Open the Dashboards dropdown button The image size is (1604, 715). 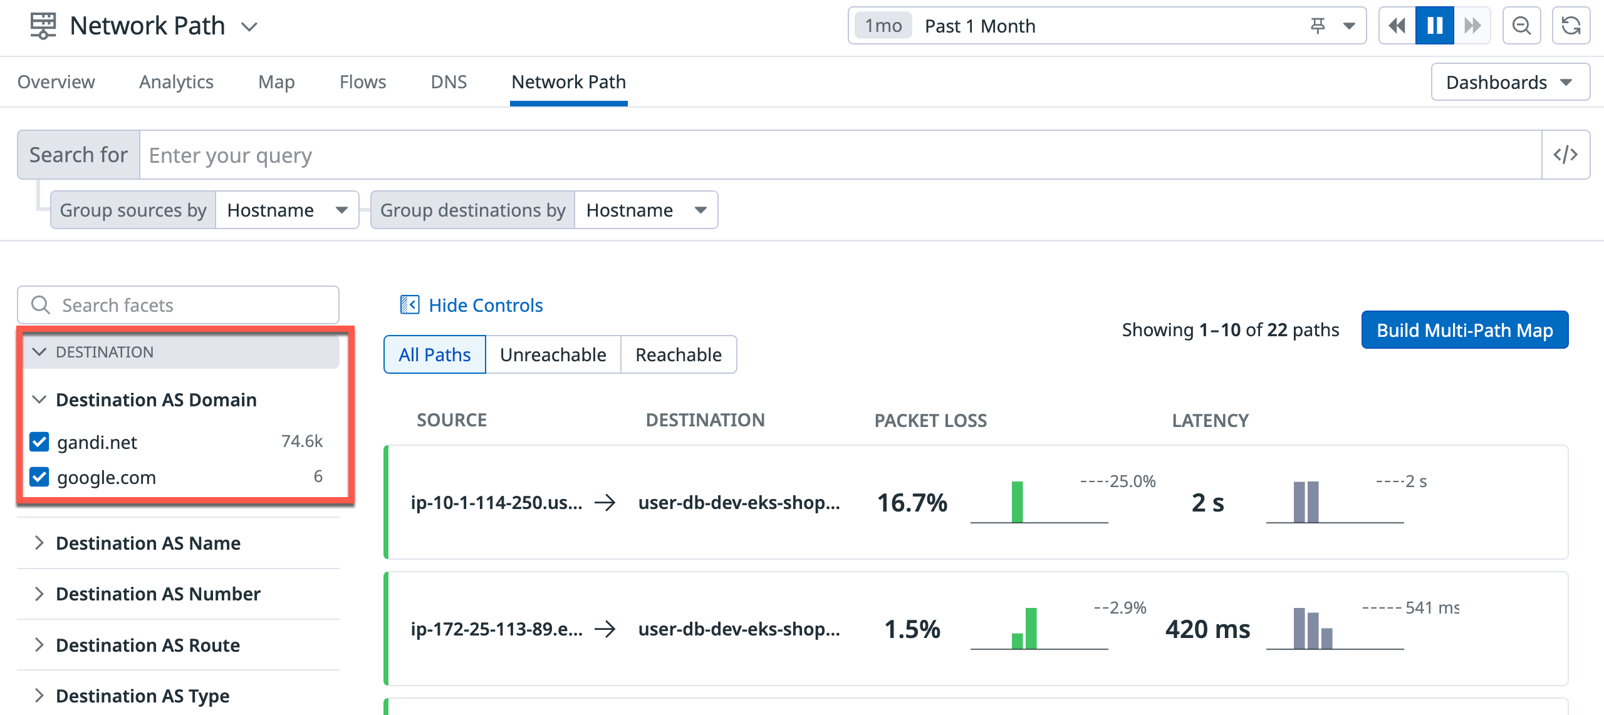pos(1510,82)
